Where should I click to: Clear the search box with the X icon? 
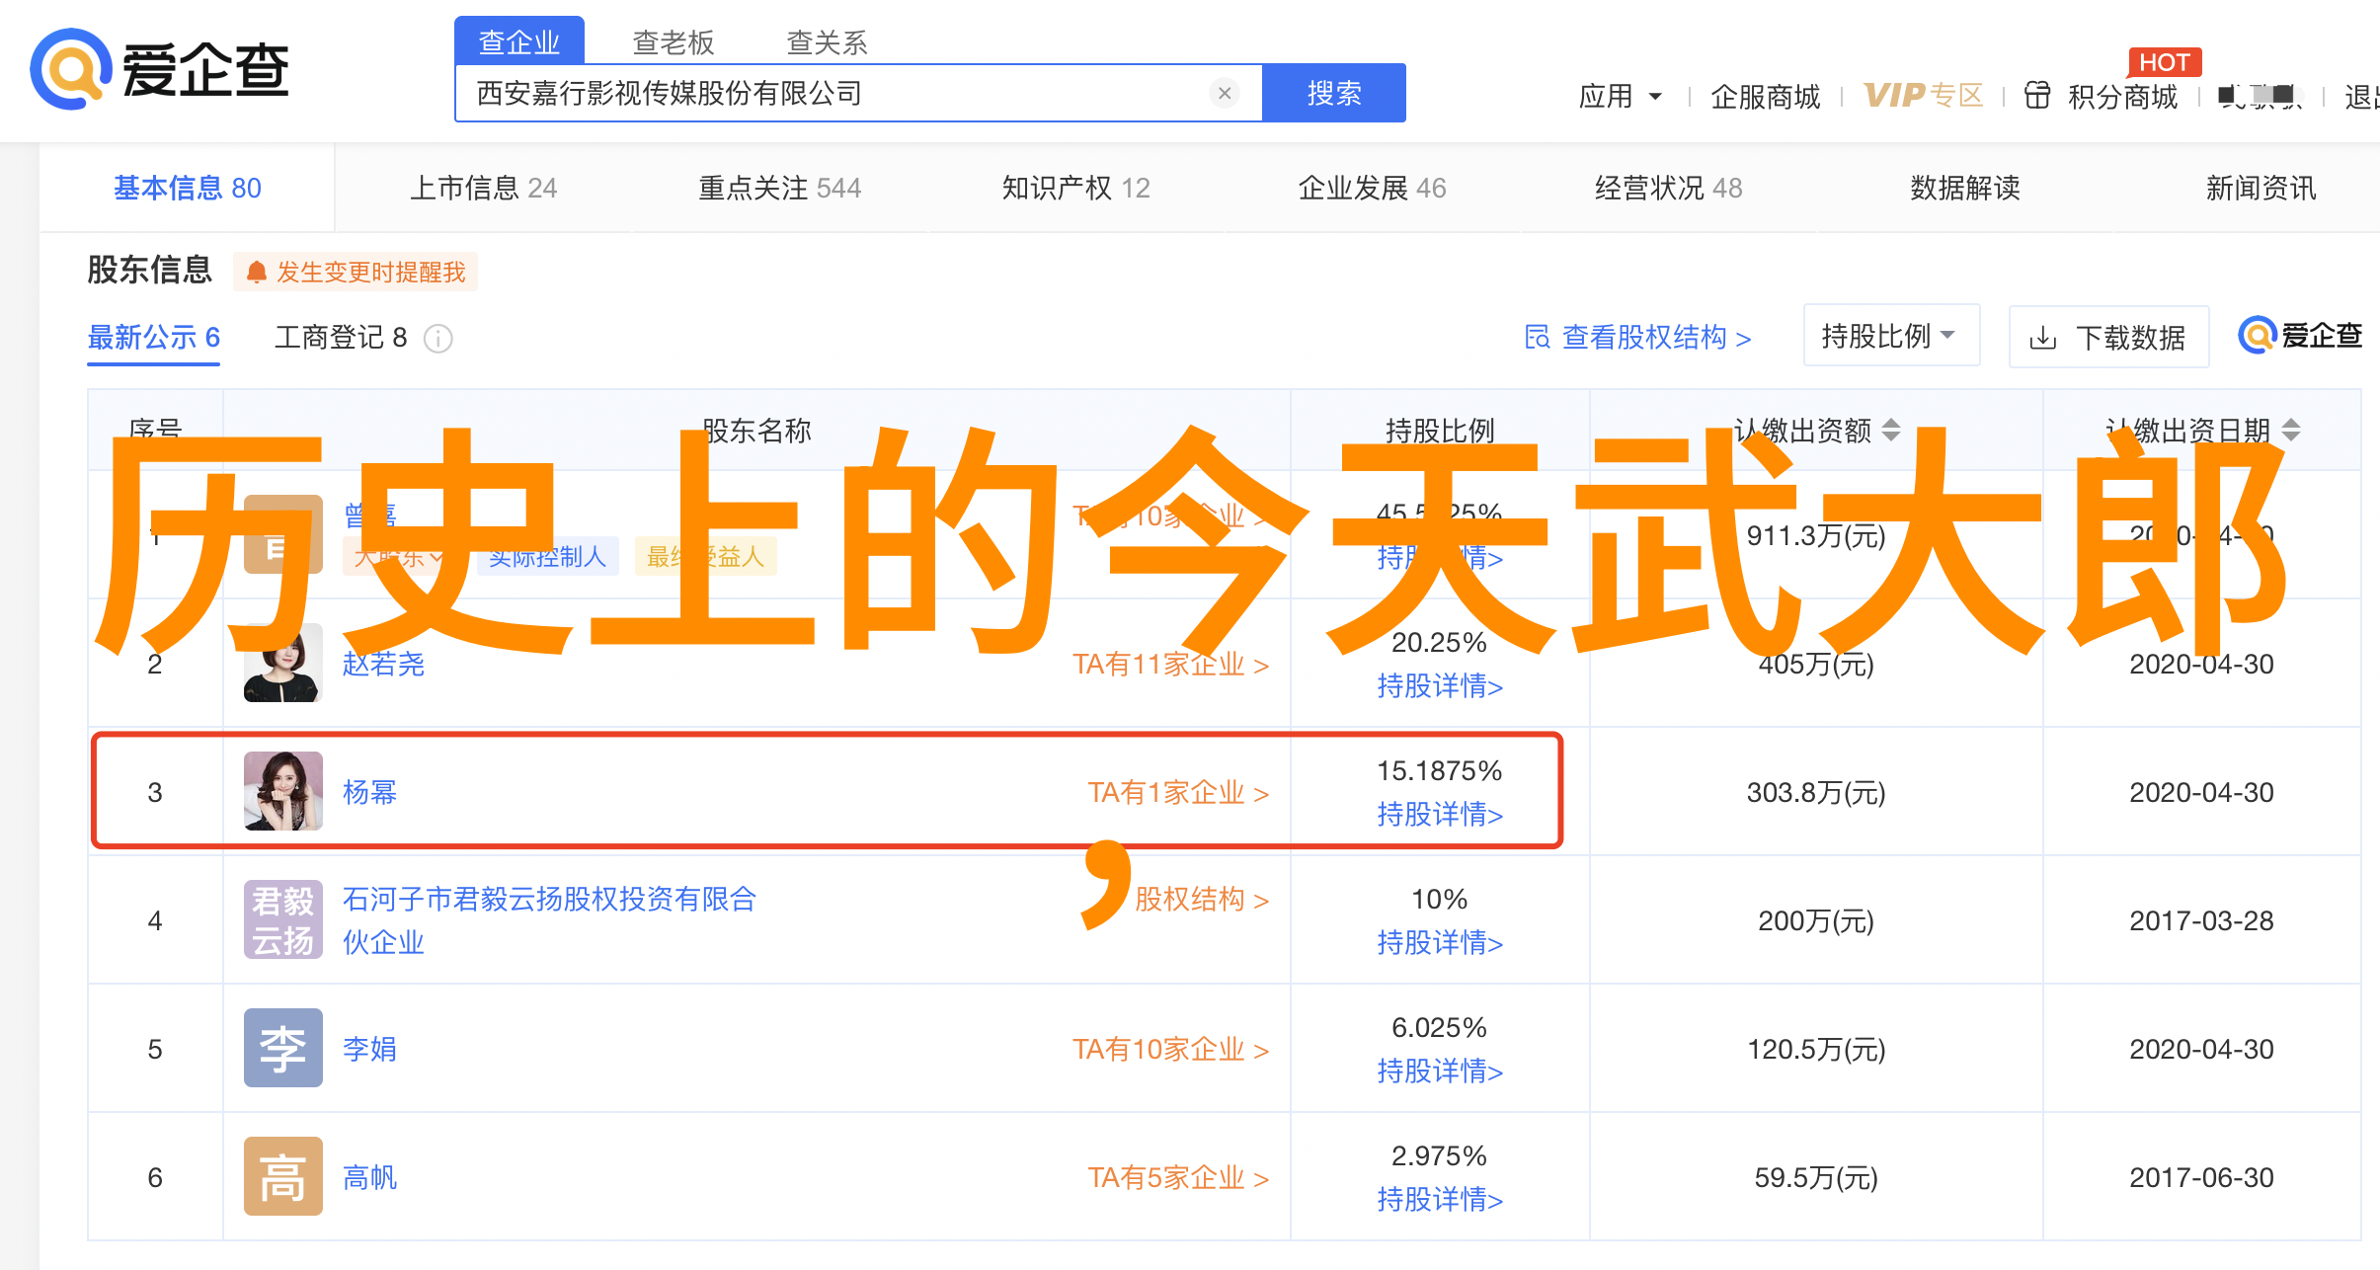pos(1224,93)
